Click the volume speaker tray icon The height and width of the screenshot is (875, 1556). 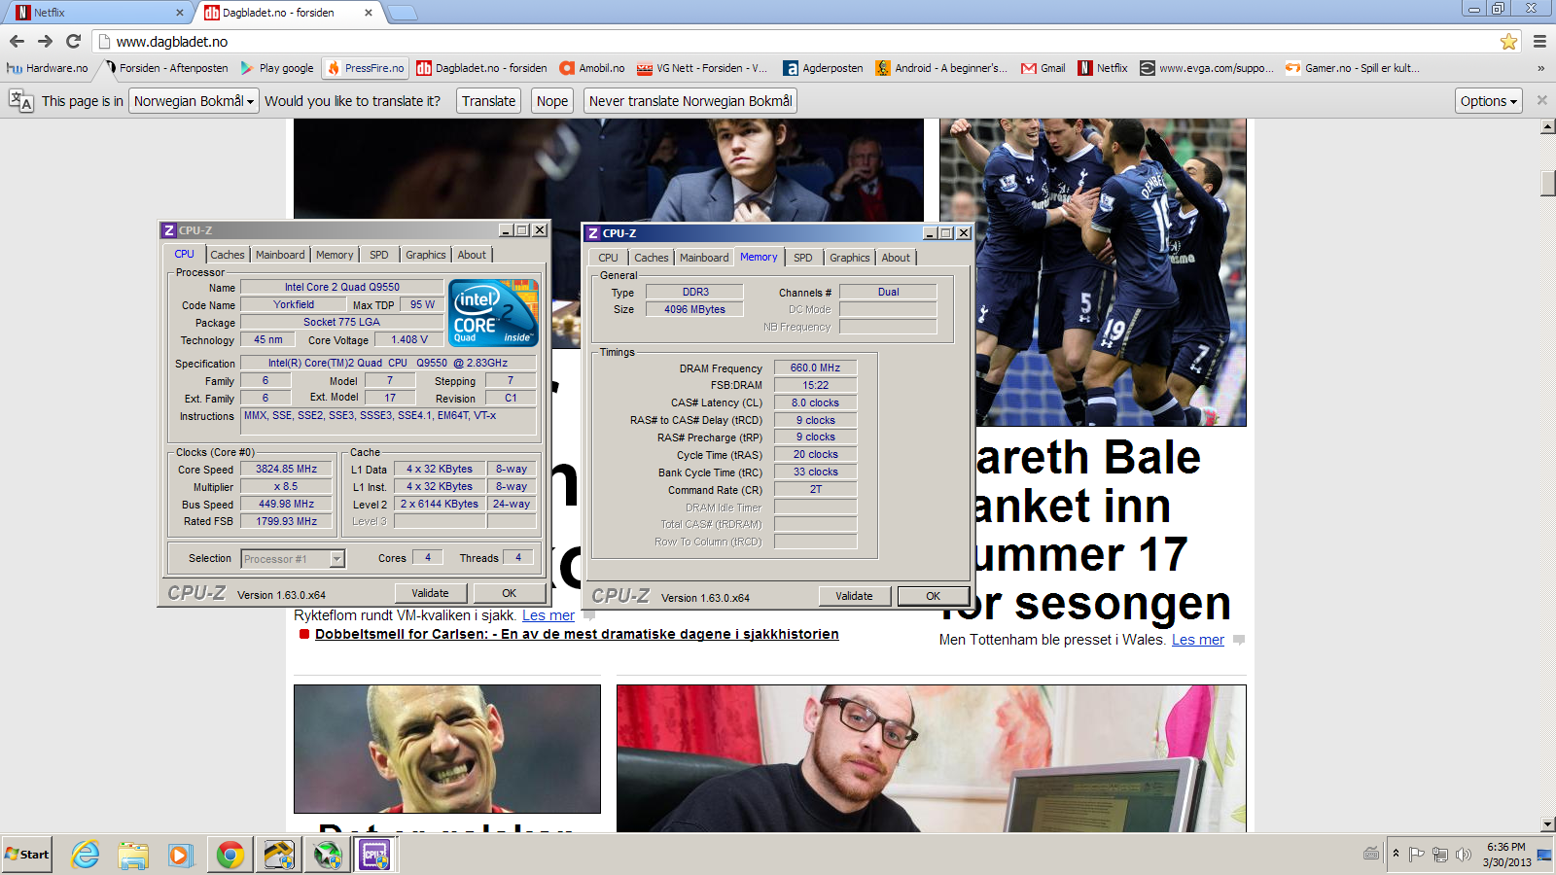tap(1463, 855)
